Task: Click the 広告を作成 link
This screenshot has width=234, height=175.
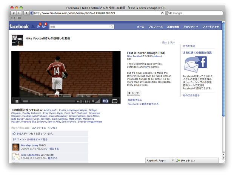Action: [189, 46]
